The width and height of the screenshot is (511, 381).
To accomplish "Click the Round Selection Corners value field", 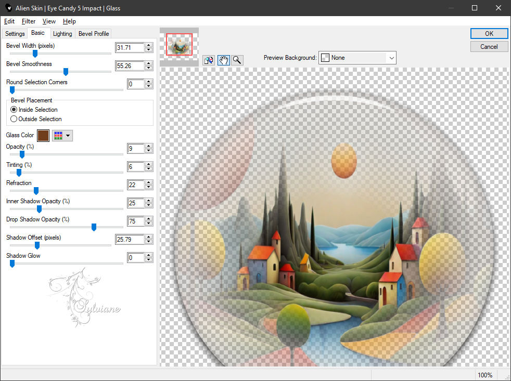I will (136, 84).
